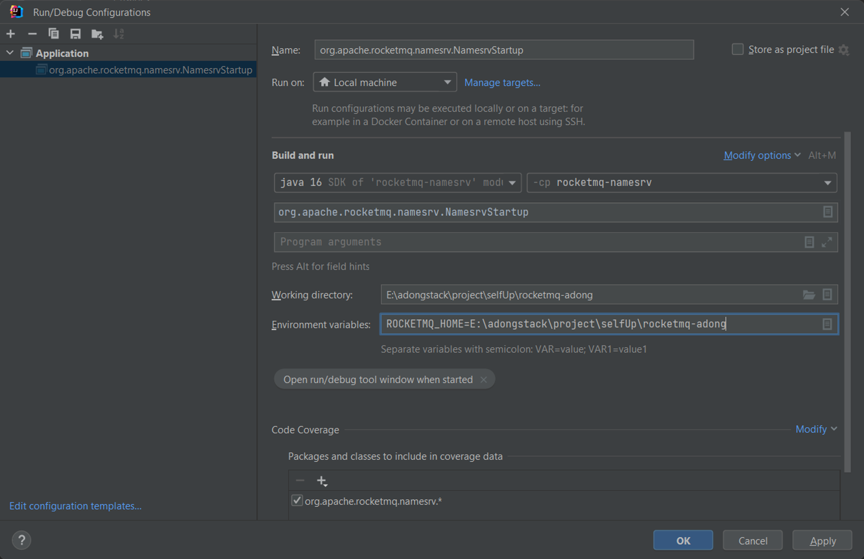Image resolution: width=864 pixels, height=559 pixels.
Task: Sort configurations alphabetically
Action: click(119, 34)
